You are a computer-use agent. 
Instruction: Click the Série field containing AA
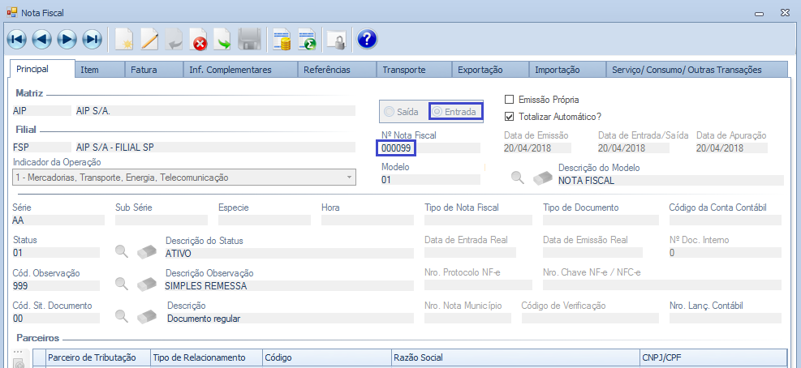coord(58,220)
